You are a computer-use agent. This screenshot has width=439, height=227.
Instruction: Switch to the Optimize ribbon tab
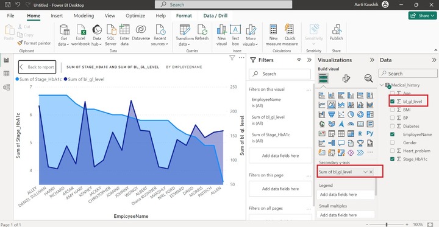[135, 16]
